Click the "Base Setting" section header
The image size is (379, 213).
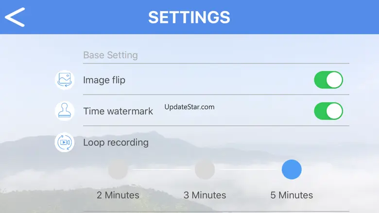pyautogui.click(x=110, y=55)
